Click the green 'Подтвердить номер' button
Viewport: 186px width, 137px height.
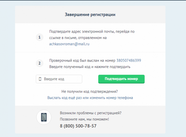pyautogui.click(x=121, y=79)
